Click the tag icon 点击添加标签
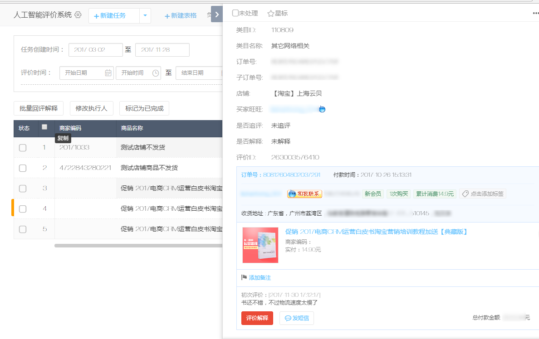Screen dimensions: 539x339 click(465, 194)
